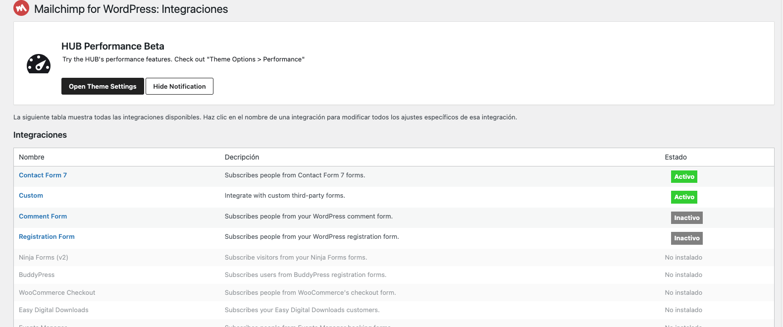Click the Integraciones section heading

tap(40, 135)
